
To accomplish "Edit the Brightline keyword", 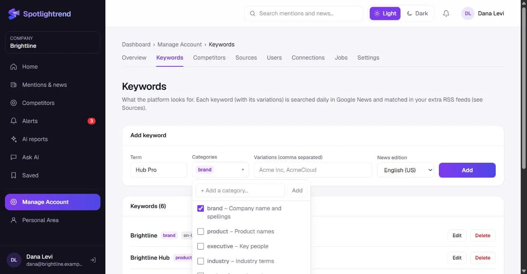I will point(457,236).
